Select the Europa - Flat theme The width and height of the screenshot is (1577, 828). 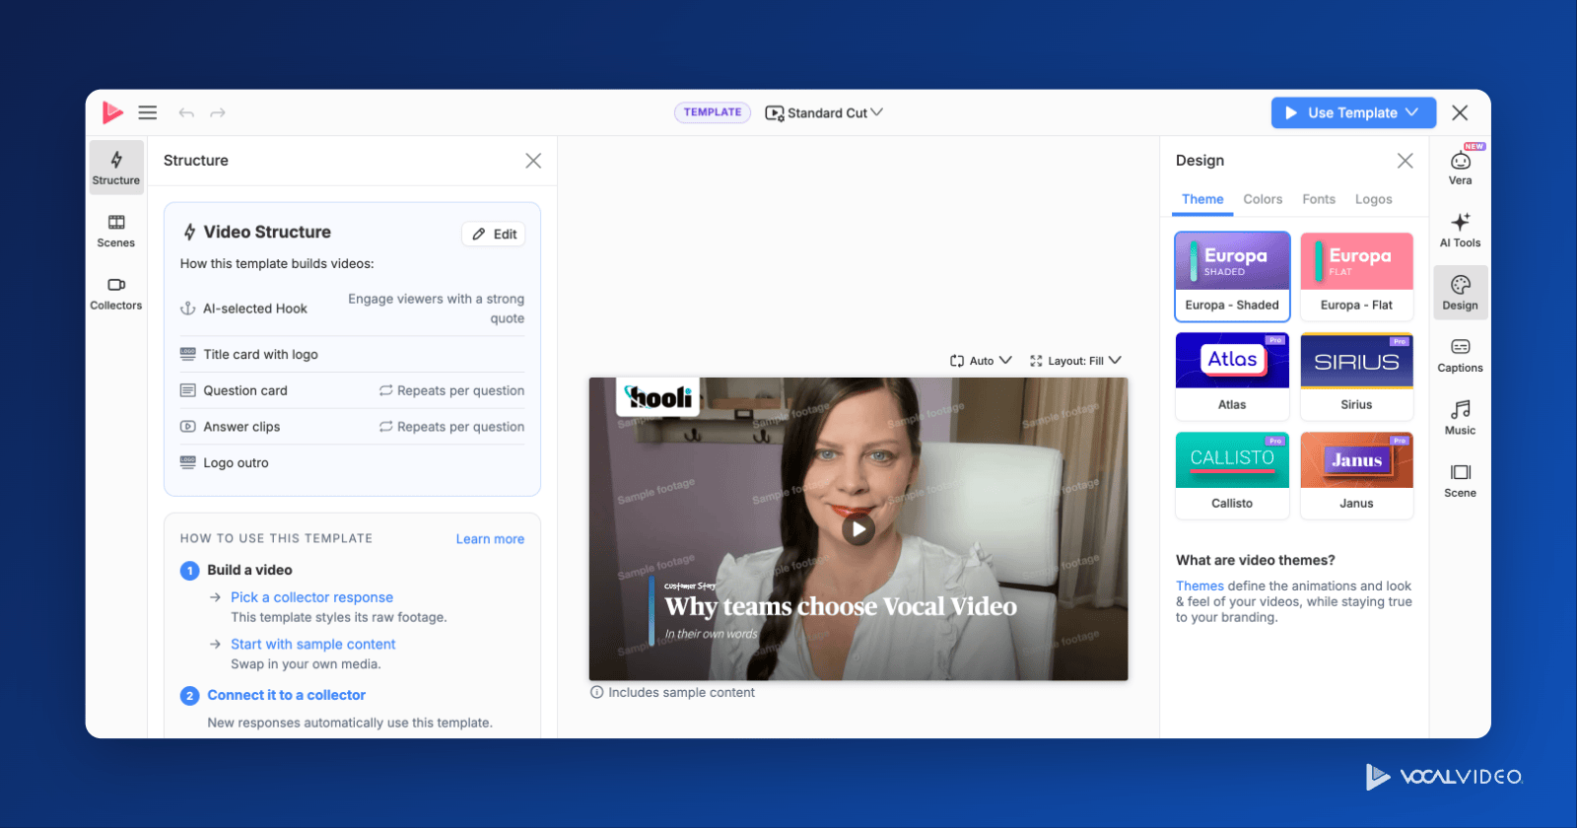[1357, 276]
